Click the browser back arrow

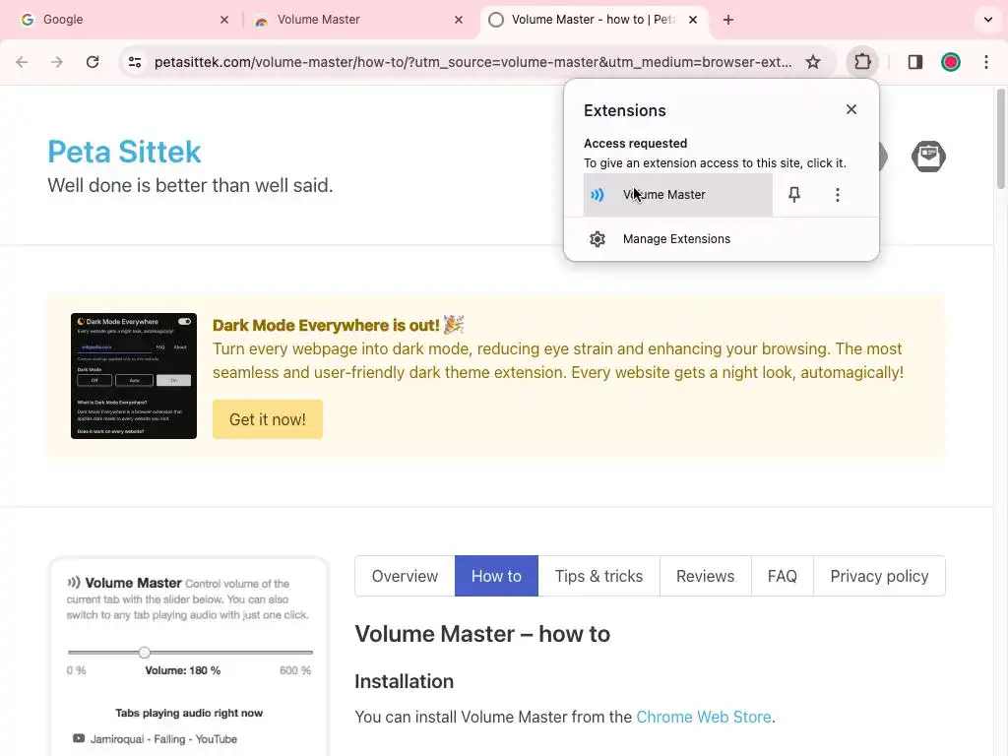pyautogui.click(x=22, y=62)
